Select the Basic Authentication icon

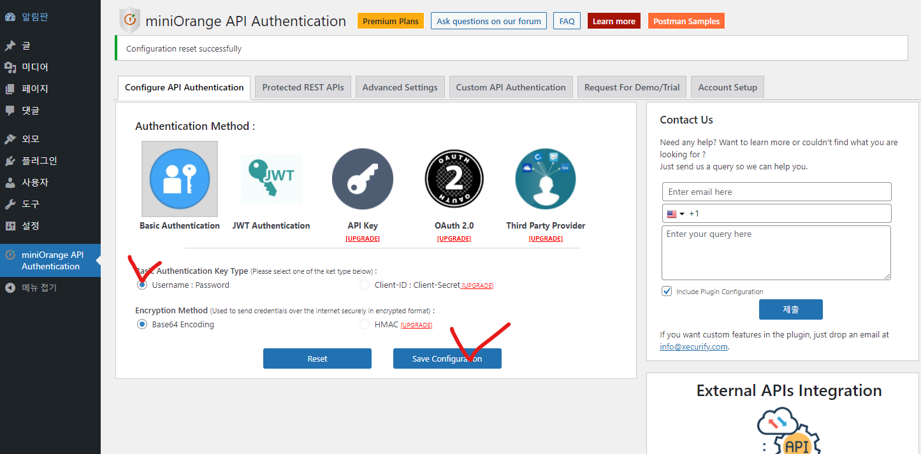[x=180, y=179]
